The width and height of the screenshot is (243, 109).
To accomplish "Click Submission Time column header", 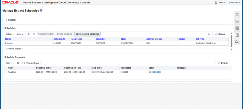I will (73, 68).
